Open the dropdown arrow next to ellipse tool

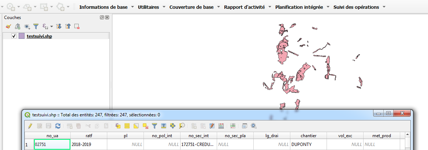click(35, 7)
